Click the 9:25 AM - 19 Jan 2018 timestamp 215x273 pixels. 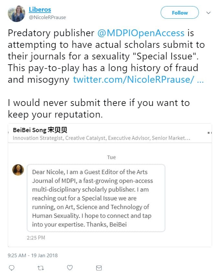33,255
